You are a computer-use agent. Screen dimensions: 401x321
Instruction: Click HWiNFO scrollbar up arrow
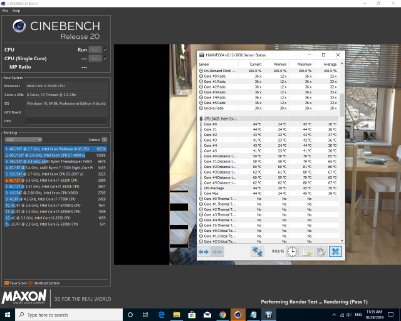pos(342,63)
